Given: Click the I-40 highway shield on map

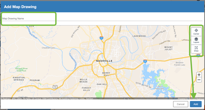Looking at the screenshot, I should click(x=145, y=61).
